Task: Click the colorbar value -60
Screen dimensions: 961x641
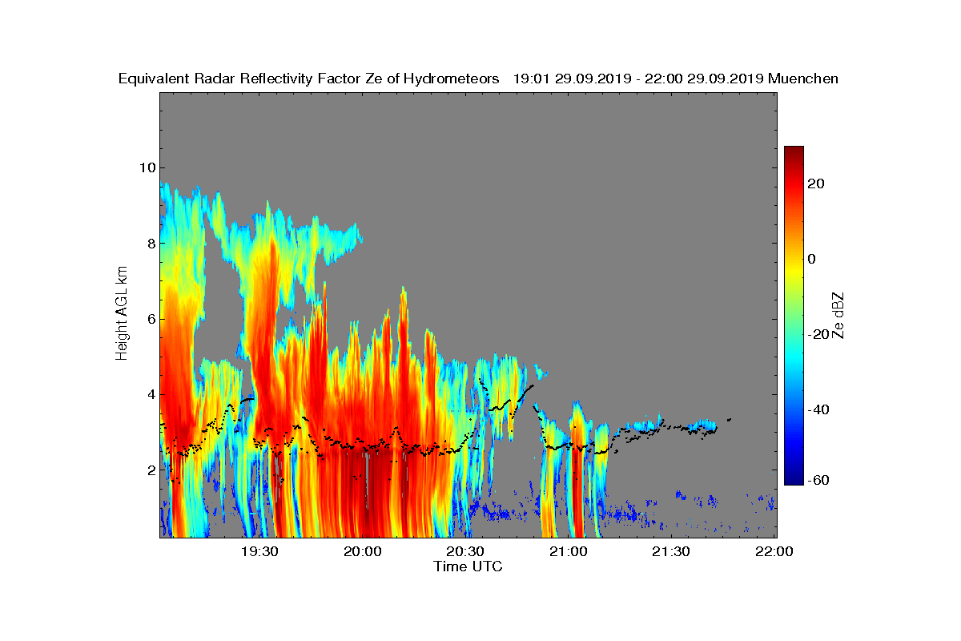Action: tap(817, 480)
